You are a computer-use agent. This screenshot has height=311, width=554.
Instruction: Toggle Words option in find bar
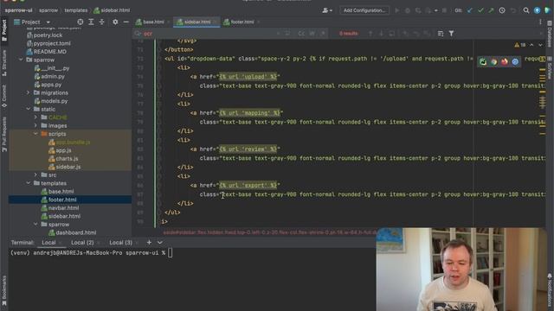[x=312, y=34]
